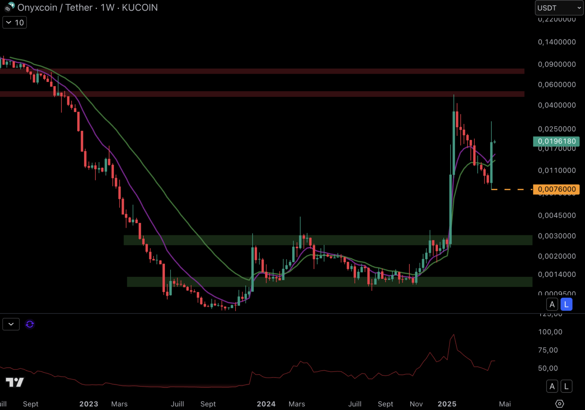
Task: Expand the collapsed indicators legend showing 10
Action: [15, 23]
